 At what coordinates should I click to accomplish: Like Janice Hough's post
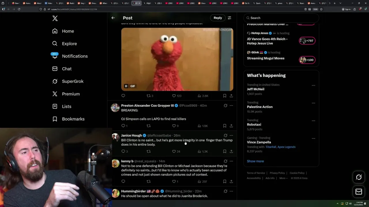176,151
